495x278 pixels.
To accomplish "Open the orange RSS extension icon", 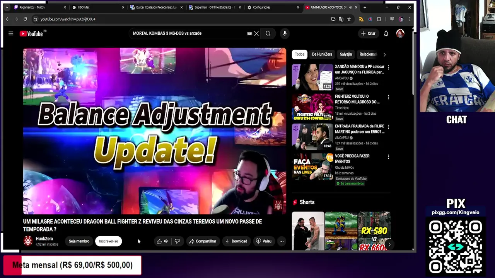I will 361,19.
